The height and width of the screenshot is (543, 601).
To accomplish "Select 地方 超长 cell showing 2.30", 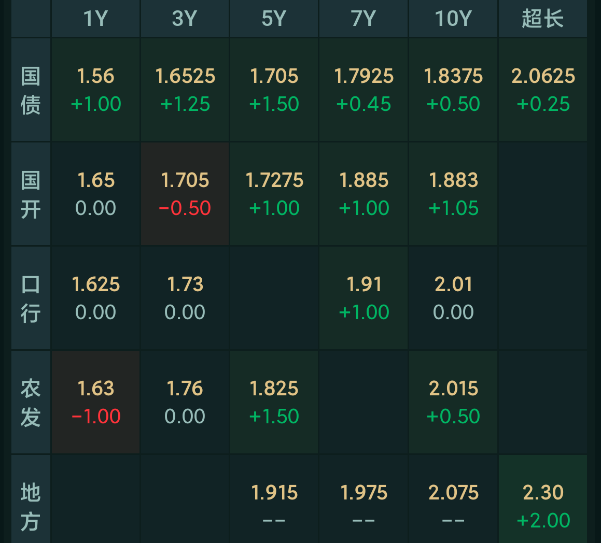I will tap(542, 505).
